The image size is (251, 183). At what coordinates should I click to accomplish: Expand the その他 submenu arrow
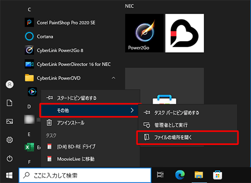[x=132, y=110]
